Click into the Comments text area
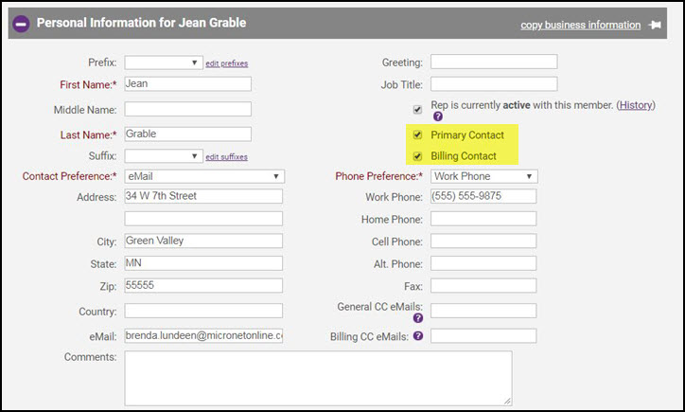The image size is (685, 412). [318, 377]
